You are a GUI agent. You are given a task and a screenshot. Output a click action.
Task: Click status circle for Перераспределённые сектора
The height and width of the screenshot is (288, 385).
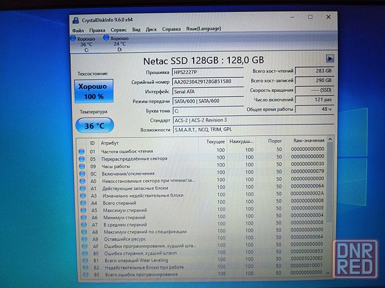click(x=82, y=159)
